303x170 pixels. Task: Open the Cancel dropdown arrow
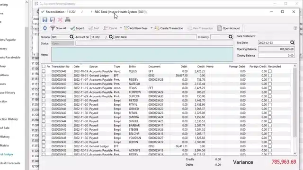[121, 28]
